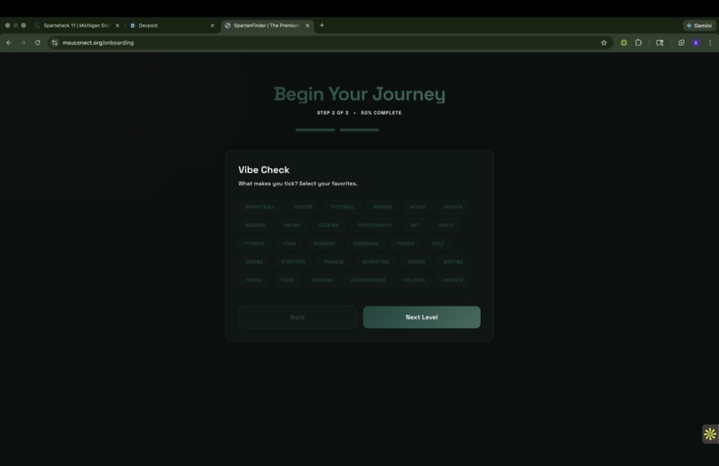Enable the Volunteering interest chip
The height and width of the screenshot is (466, 719).
coord(368,280)
